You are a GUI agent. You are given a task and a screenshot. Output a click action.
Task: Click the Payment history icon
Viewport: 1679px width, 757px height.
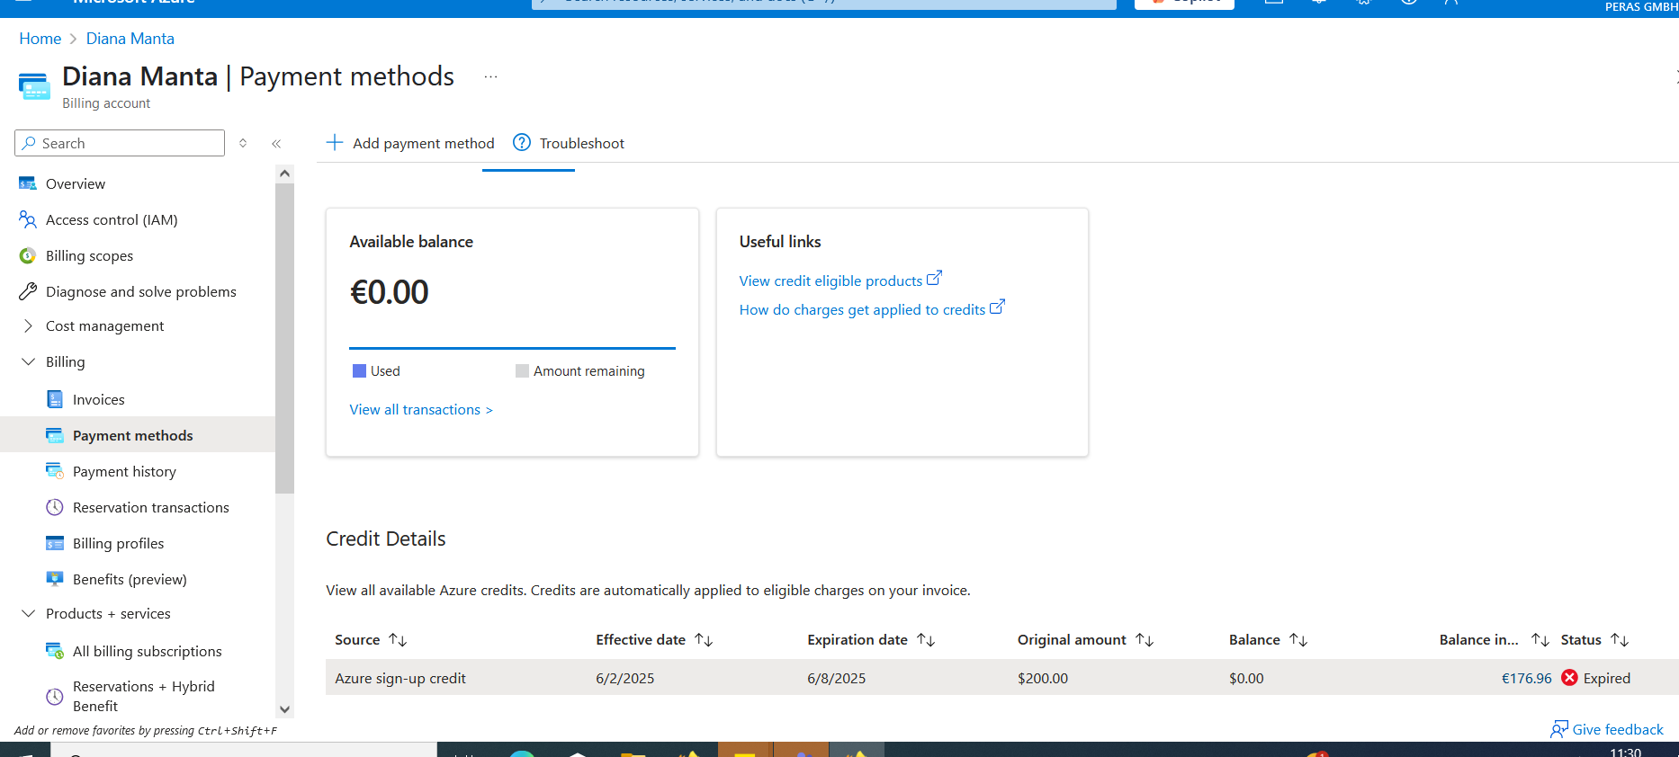(55, 471)
